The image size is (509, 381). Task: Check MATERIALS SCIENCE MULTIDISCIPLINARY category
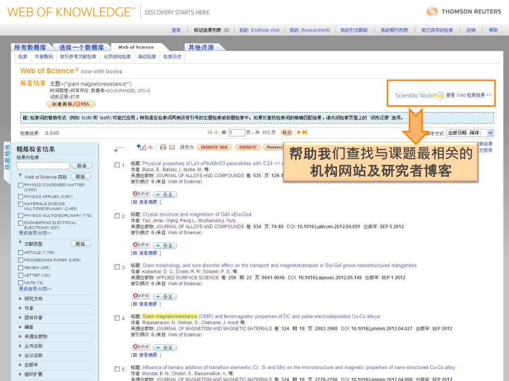(21, 204)
